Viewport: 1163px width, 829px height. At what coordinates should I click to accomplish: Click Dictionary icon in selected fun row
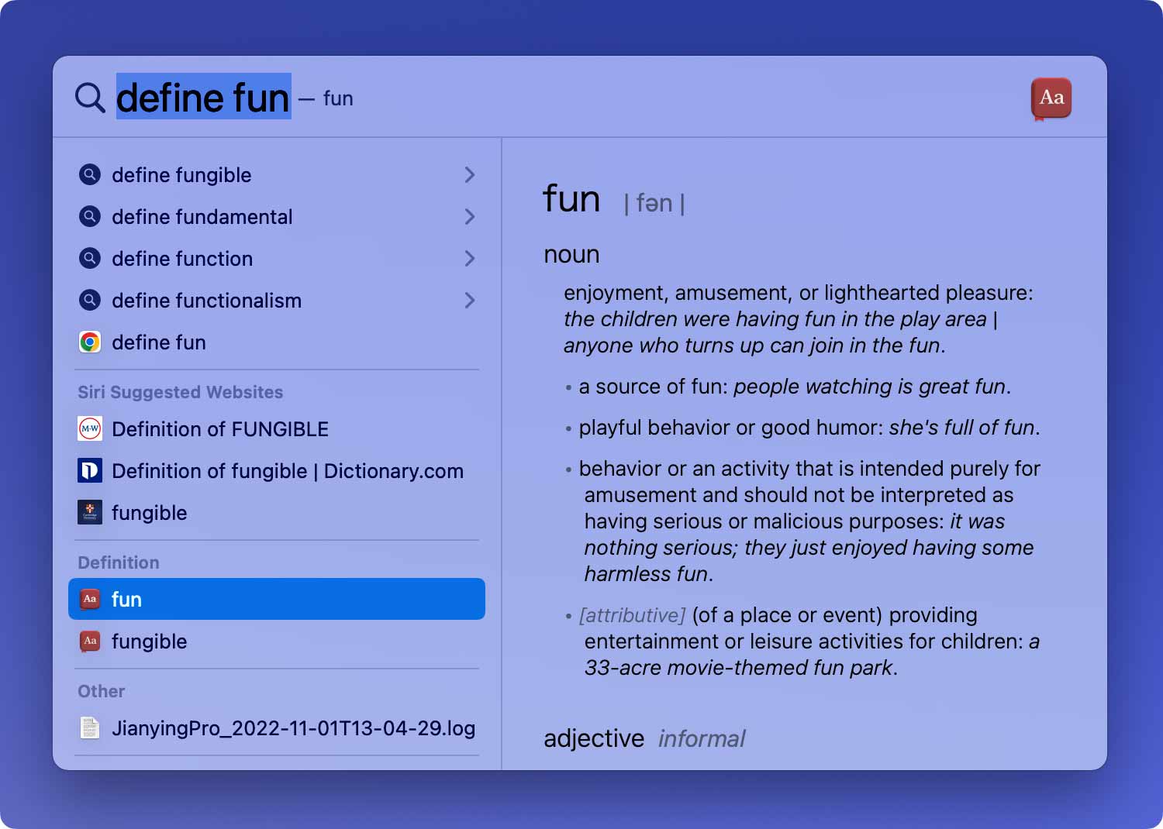(x=90, y=599)
